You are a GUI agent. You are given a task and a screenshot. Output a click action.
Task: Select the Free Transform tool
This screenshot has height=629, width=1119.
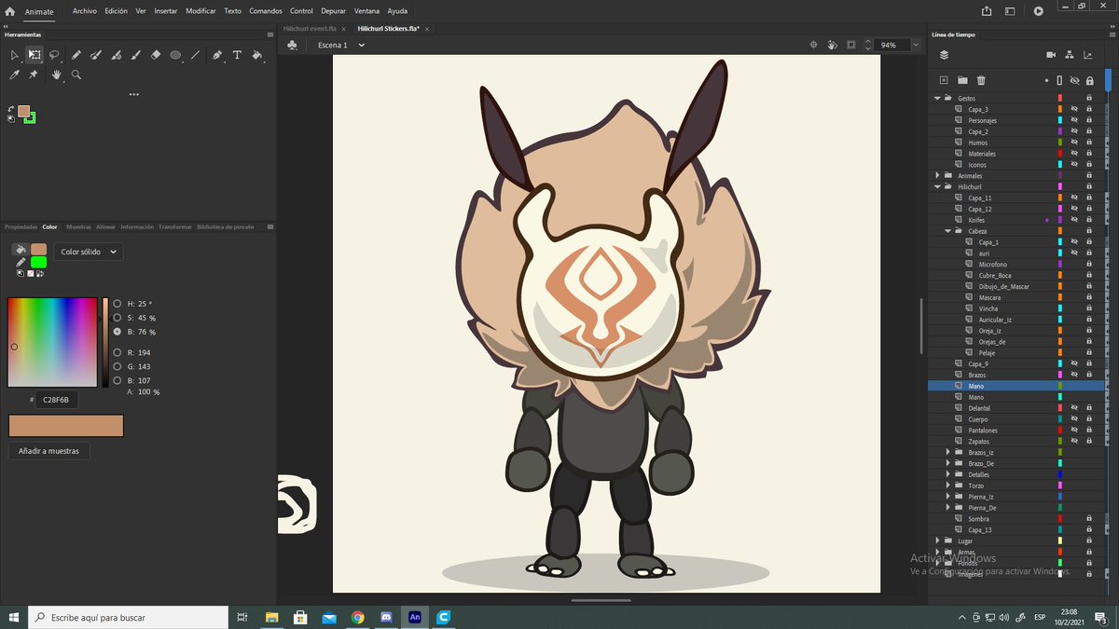(35, 55)
